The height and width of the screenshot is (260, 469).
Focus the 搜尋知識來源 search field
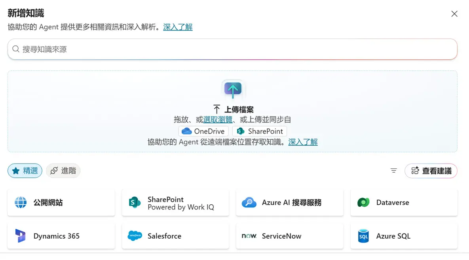point(232,49)
